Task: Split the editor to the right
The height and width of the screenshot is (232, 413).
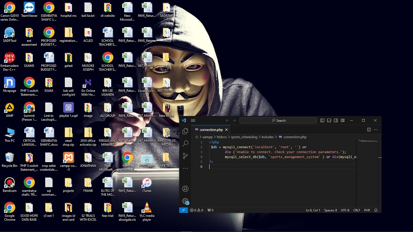Action: click(369, 130)
